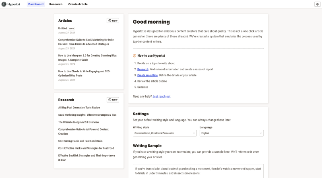
Task: Switch to the Research tab
Action: tap(56, 4)
